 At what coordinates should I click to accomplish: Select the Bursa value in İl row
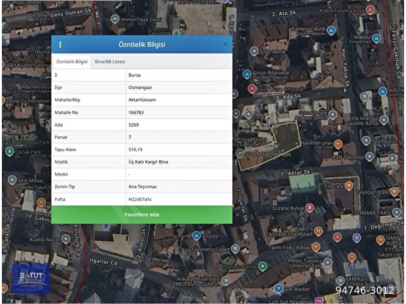(x=134, y=75)
